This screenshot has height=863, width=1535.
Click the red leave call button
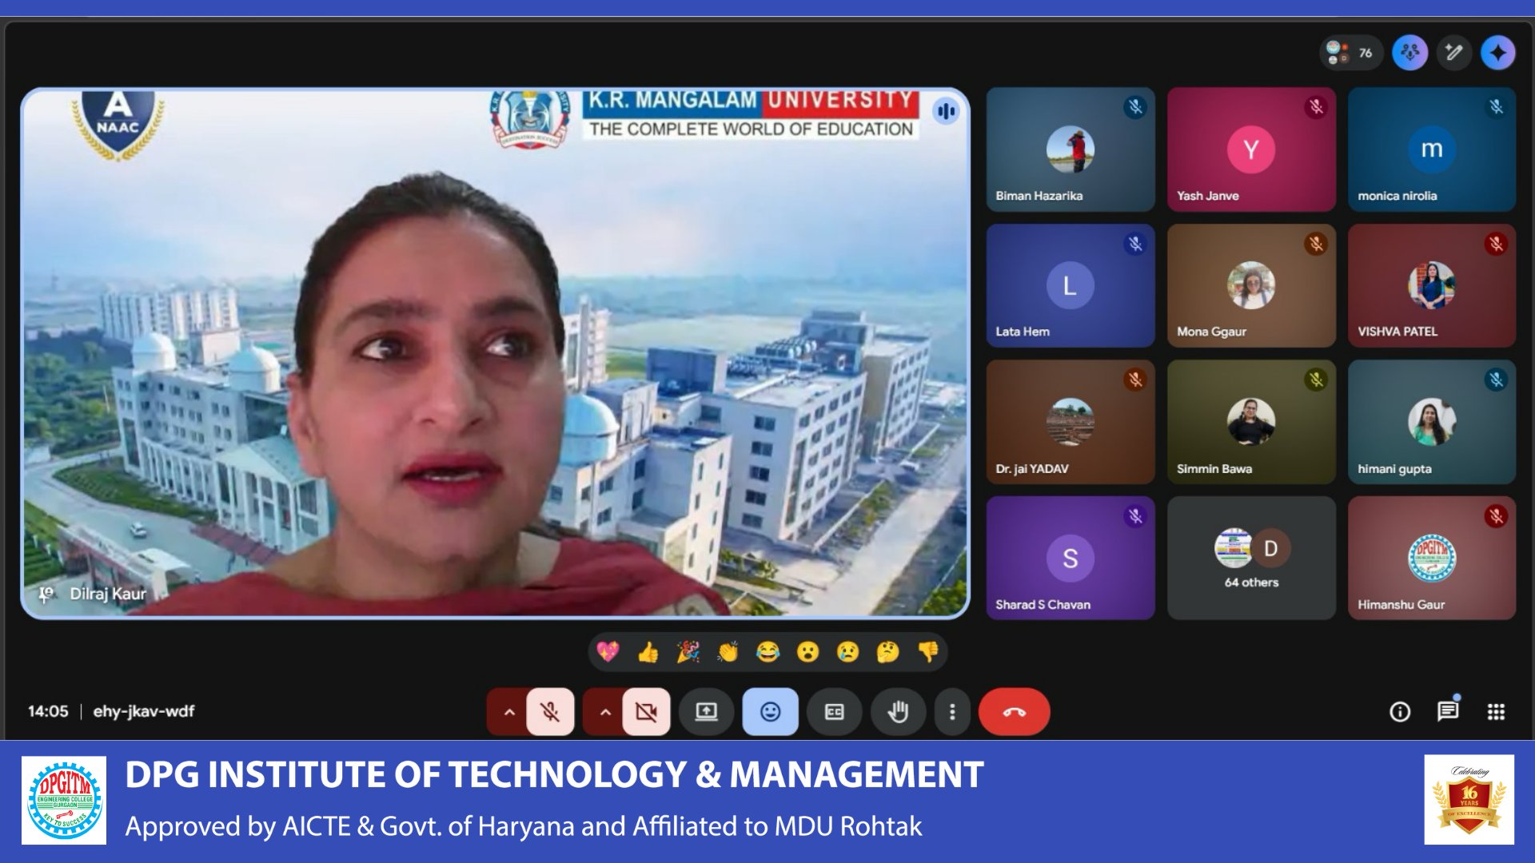(x=1014, y=711)
